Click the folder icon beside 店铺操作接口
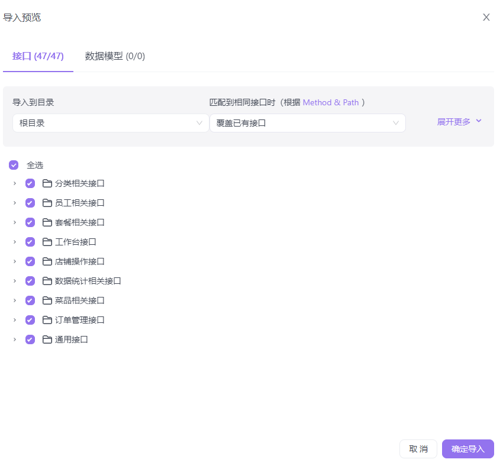This screenshot has height=469, width=503. coord(47,261)
